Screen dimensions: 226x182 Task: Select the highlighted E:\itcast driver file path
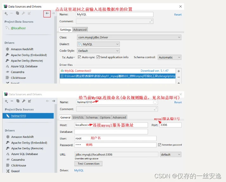[x=118, y=76]
